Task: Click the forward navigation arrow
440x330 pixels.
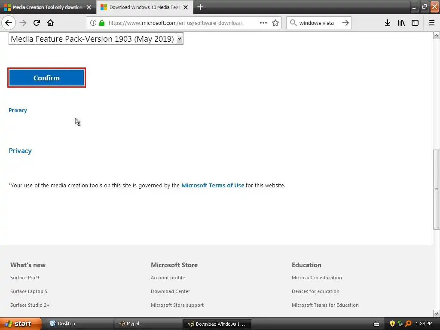Action: (x=23, y=23)
